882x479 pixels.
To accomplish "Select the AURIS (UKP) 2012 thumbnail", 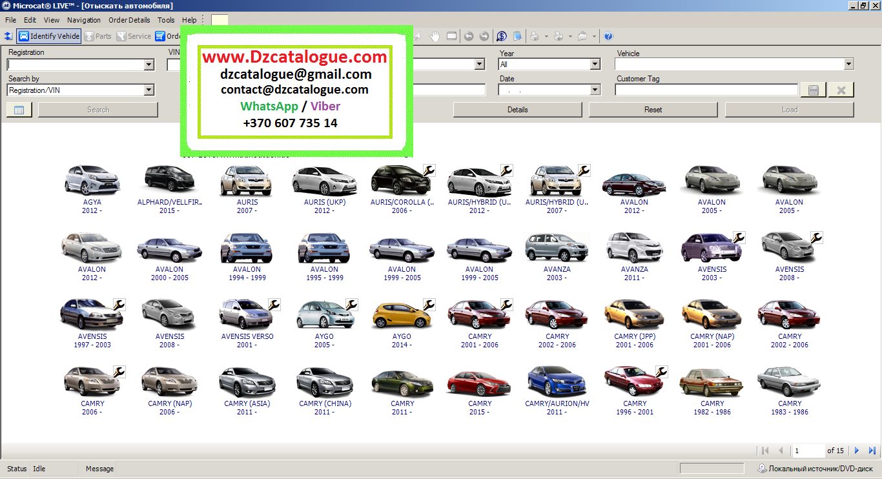I will click(325, 180).
